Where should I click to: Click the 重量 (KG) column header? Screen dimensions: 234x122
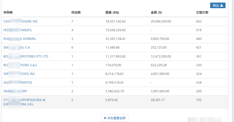(112, 13)
